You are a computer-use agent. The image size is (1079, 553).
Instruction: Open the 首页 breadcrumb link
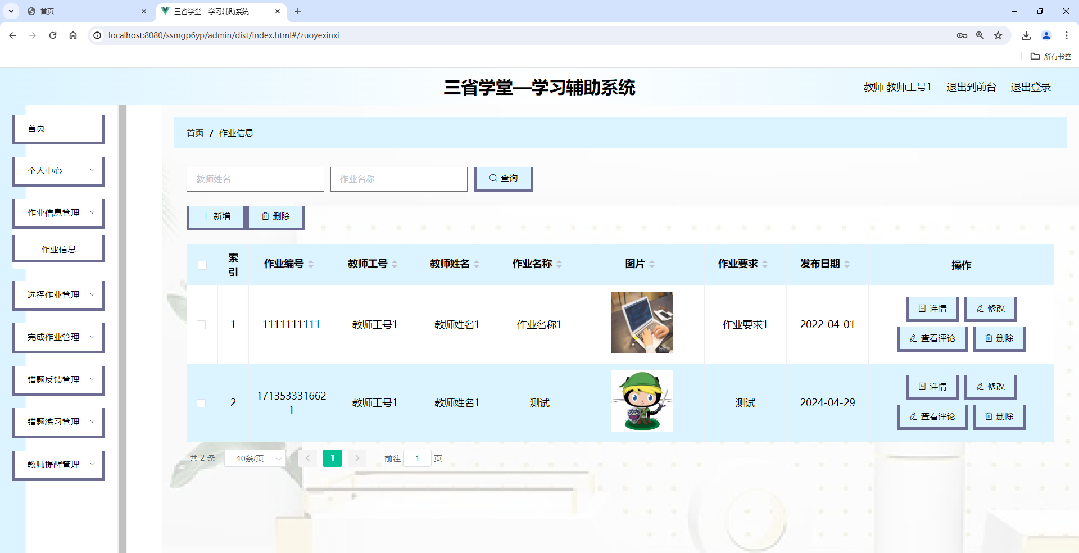pyautogui.click(x=194, y=133)
